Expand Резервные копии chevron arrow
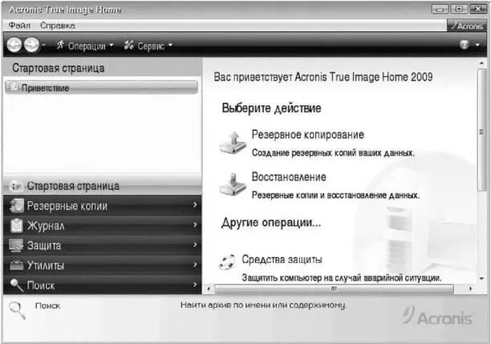This screenshot has height=344, width=491. tap(195, 204)
